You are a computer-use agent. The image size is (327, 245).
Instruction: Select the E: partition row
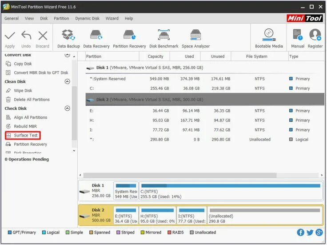[205, 111]
